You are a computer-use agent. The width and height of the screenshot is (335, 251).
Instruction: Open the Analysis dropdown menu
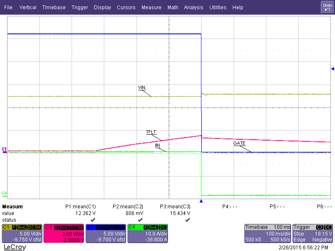193,7
